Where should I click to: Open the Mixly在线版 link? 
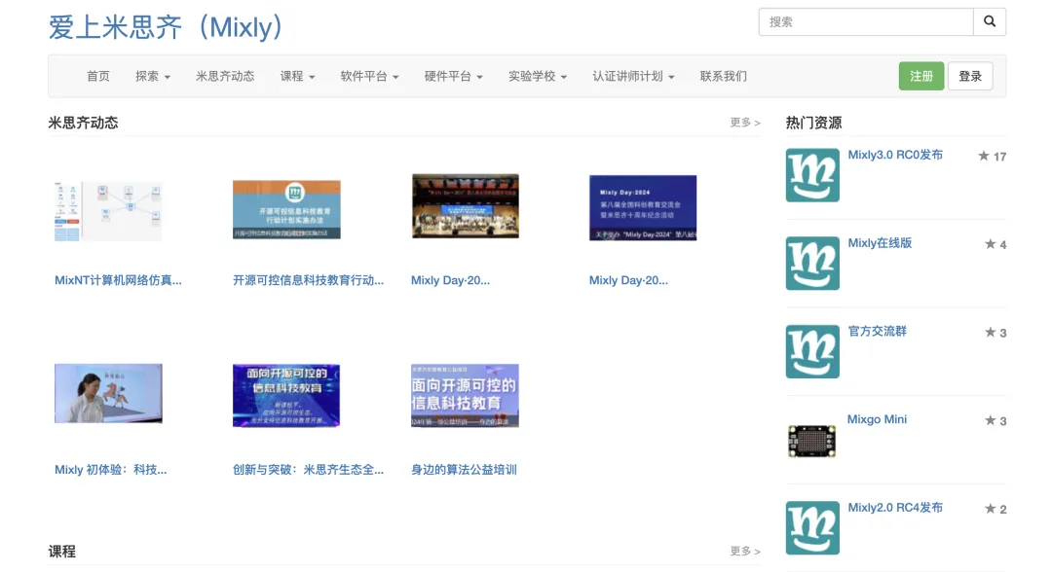click(880, 243)
